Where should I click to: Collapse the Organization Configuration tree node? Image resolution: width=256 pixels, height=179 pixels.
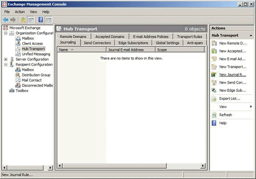tap(6, 33)
